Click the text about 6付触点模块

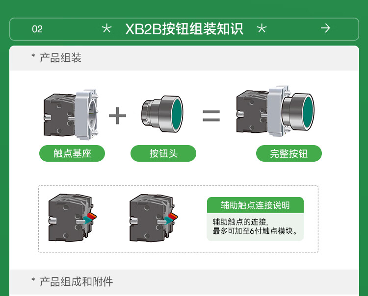click(255, 231)
